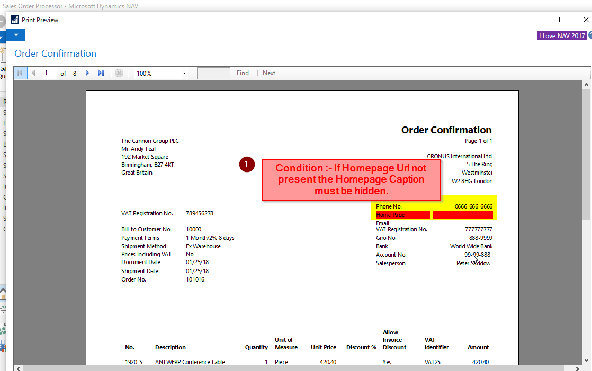Click the Print Preview chart icon in titlebar

[x=14, y=20]
